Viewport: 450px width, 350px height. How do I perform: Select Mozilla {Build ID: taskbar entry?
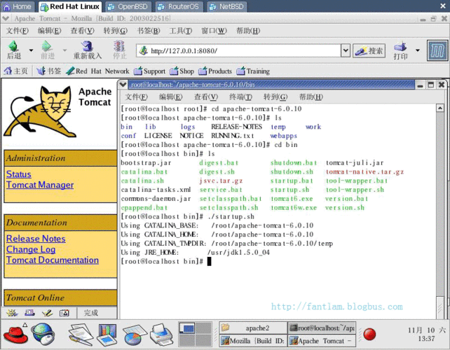[x=254, y=340]
